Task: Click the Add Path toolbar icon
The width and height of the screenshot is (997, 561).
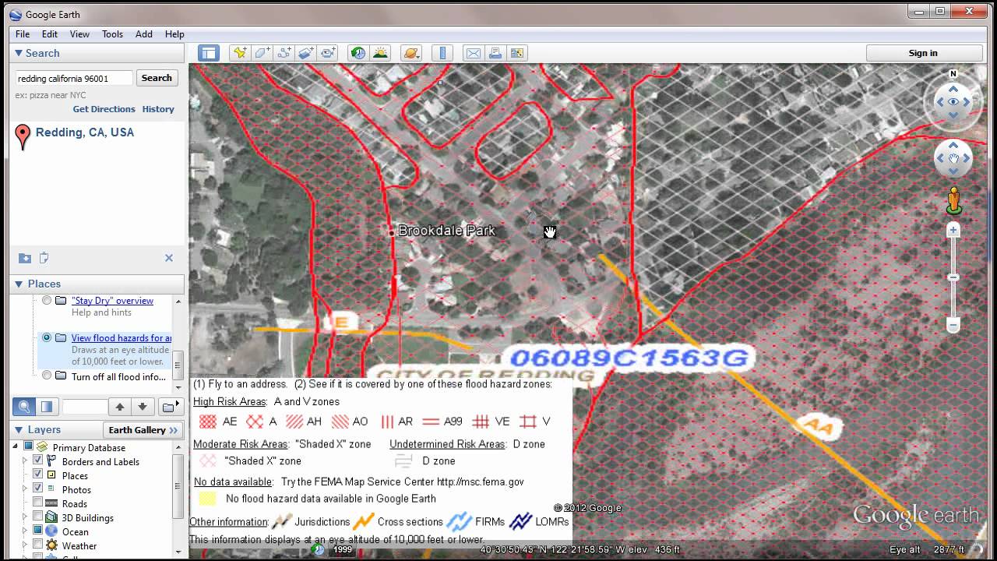Action: (284, 53)
